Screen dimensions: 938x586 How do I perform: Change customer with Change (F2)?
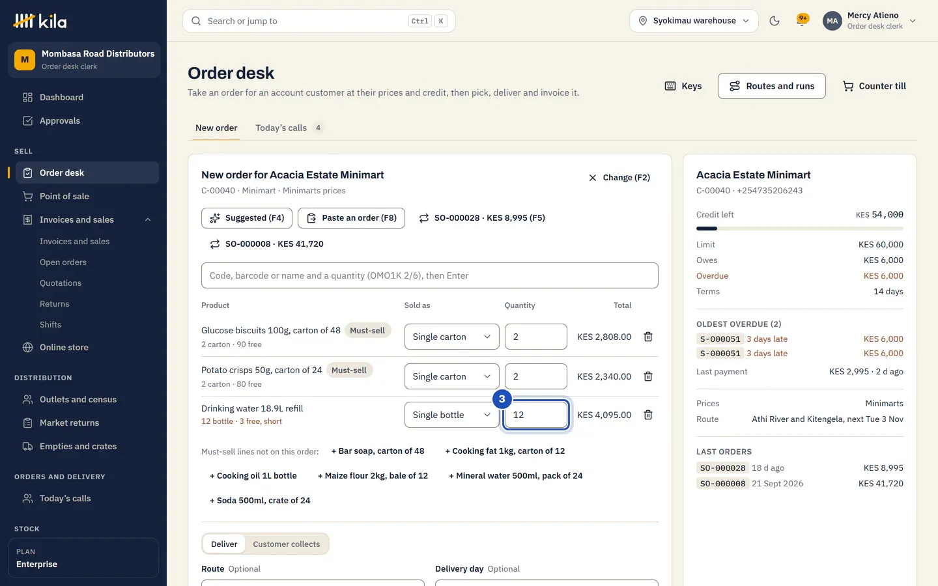[x=619, y=178]
